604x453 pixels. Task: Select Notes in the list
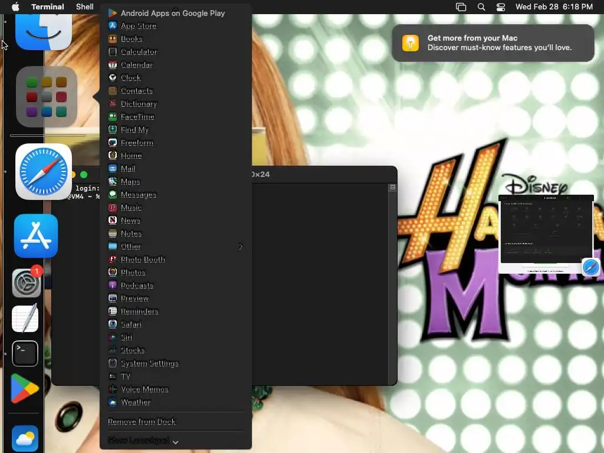point(176,234)
